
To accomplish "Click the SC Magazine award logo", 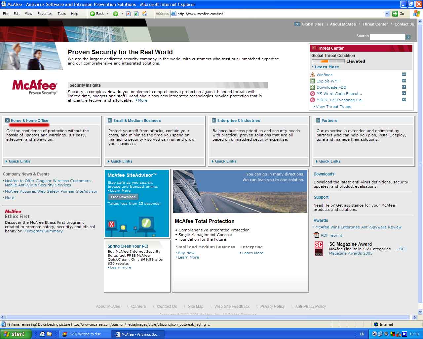I will [x=319, y=249].
